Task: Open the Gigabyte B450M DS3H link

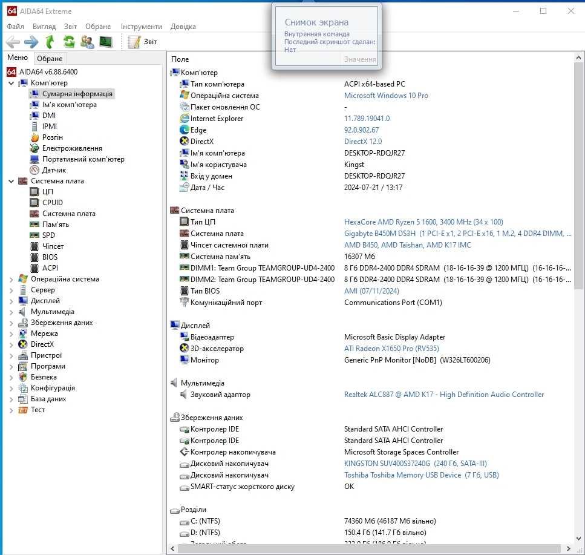Action: click(457, 234)
